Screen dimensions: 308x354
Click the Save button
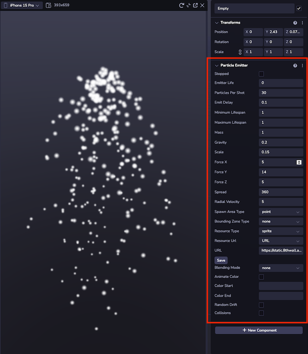click(221, 260)
